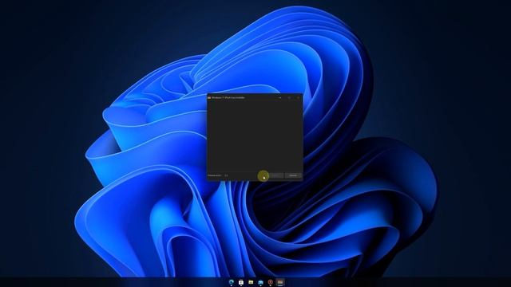Viewport: 511px width, 287px height.
Task: Click the light-blue app icon beside File Explorer
Action: [x=261, y=282]
